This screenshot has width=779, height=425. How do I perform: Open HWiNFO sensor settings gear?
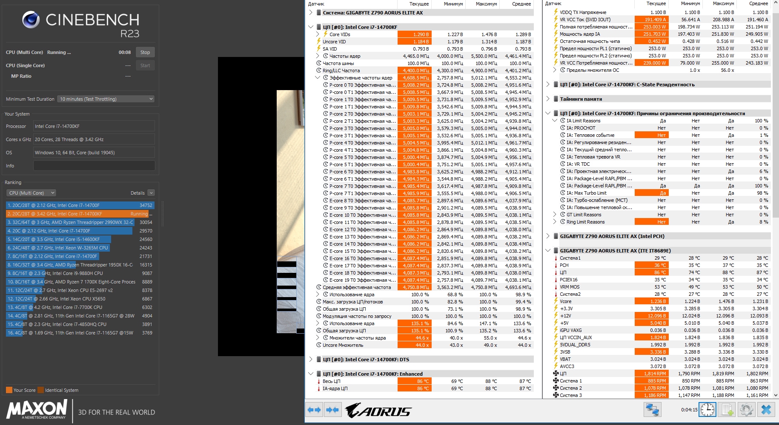tap(746, 410)
